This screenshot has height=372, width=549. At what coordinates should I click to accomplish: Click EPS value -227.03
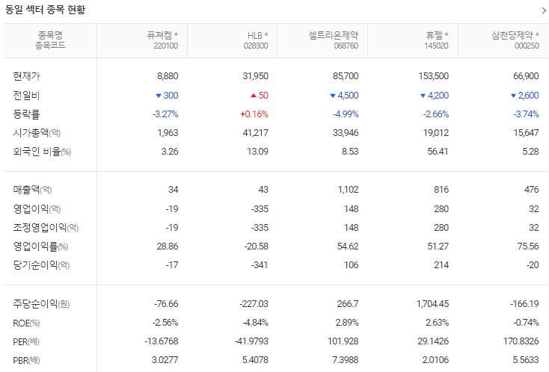(x=254, y=304)
